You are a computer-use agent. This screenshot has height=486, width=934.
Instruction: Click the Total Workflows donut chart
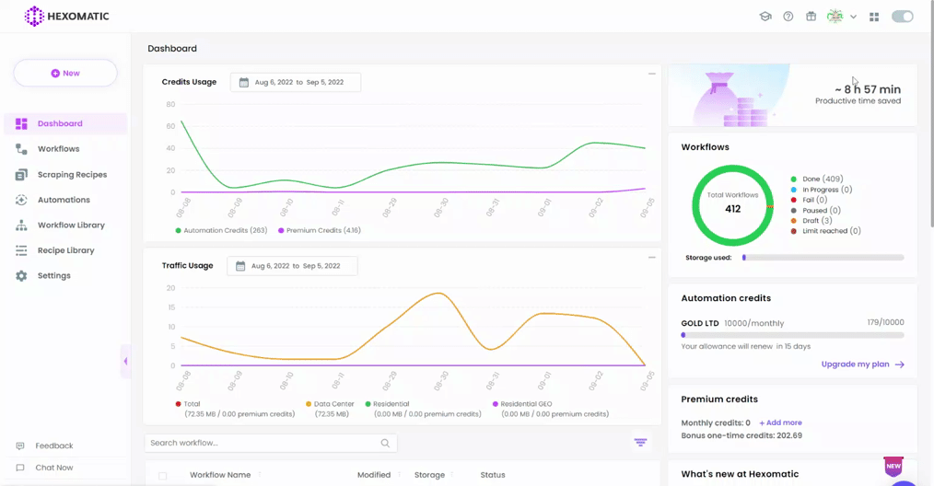coord(732,205)
